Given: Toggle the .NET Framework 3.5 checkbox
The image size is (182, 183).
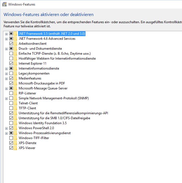Looking at the screenshot, I should (x=11, y=33).
